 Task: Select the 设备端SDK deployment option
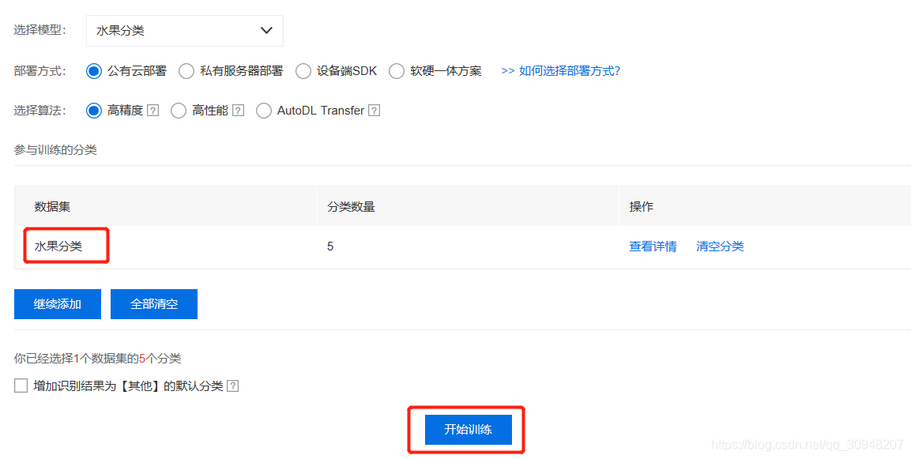(x=303, y=70)
